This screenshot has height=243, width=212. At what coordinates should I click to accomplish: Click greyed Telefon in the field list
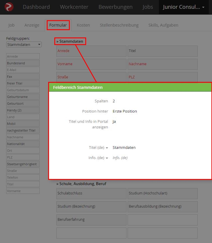tap(23, 177)
